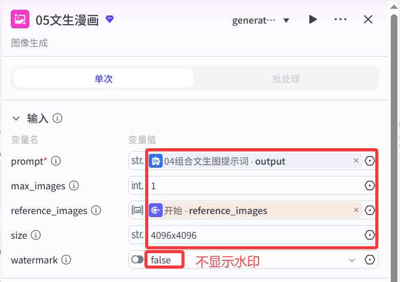The width and height of the screenshot is (400, 282).
Task: Select the 单次 tab
Action: (103, 79)
